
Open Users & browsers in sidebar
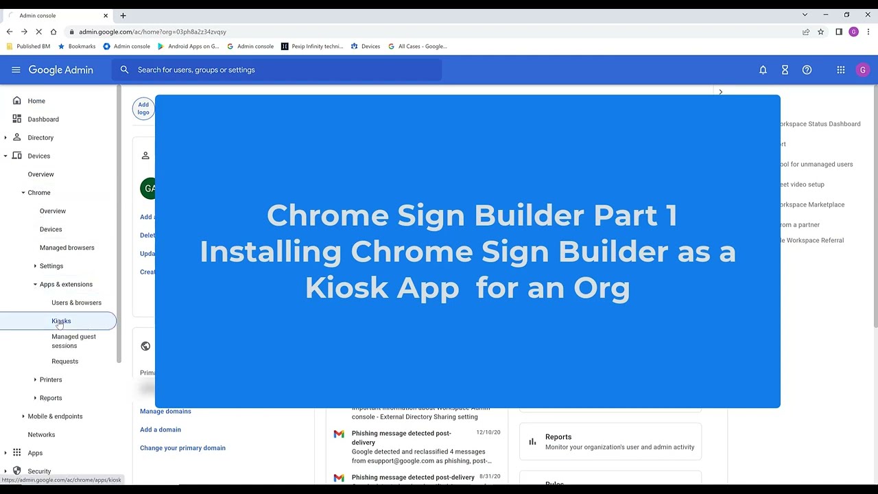[76, 303]
